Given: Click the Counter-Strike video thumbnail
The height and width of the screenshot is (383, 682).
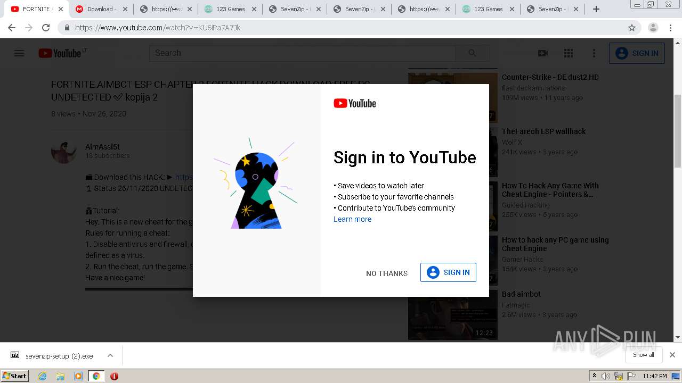Looking at the screenshot, I should click(453, 97).
